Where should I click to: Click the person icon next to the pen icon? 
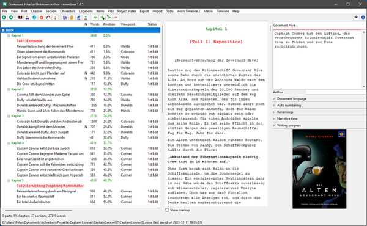[x=86, y=17]
